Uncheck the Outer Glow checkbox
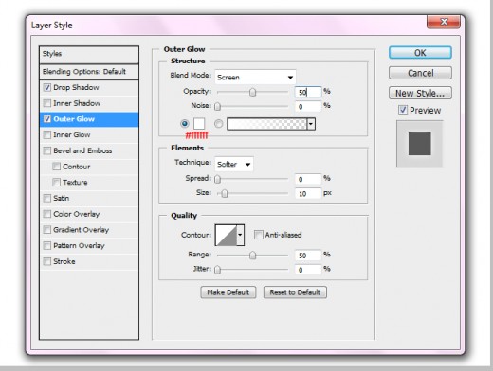Viewport: 493px width, 371px height. pos(47,119)
